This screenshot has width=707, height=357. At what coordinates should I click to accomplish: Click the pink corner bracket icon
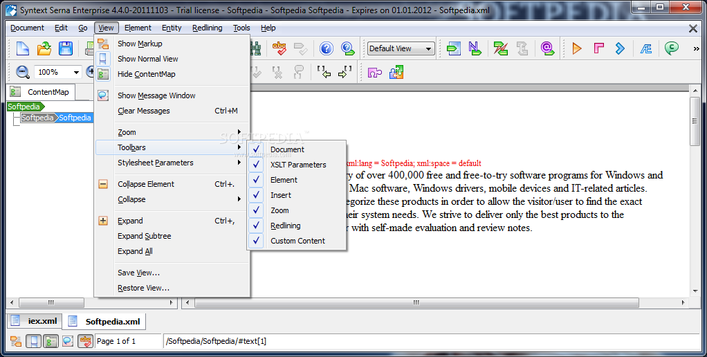599,48
